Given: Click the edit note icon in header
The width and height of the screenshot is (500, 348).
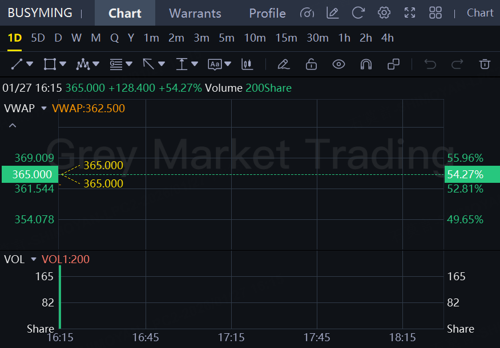Looking at the screenshot, I should click(332, 13).
